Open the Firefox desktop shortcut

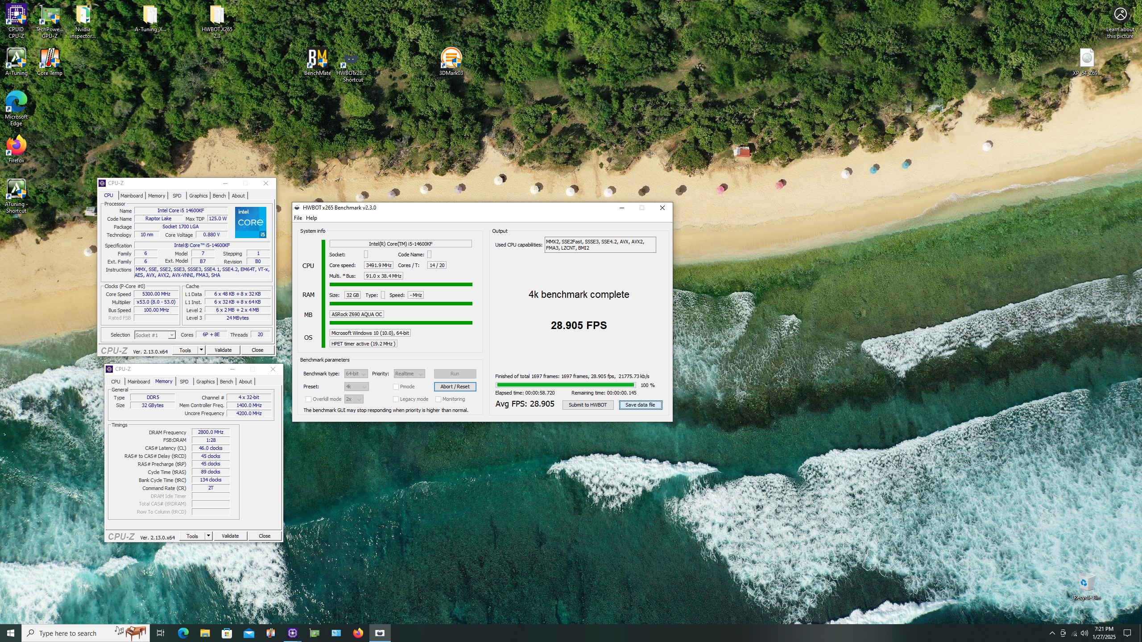click(x=16, y=149)
